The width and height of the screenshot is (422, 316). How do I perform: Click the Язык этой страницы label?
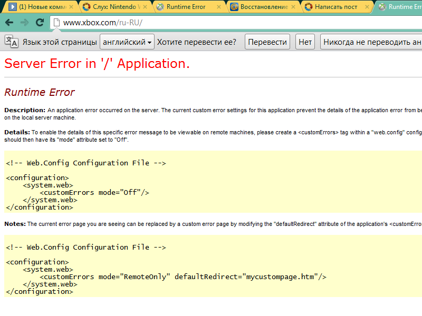(x=60, y=42)
